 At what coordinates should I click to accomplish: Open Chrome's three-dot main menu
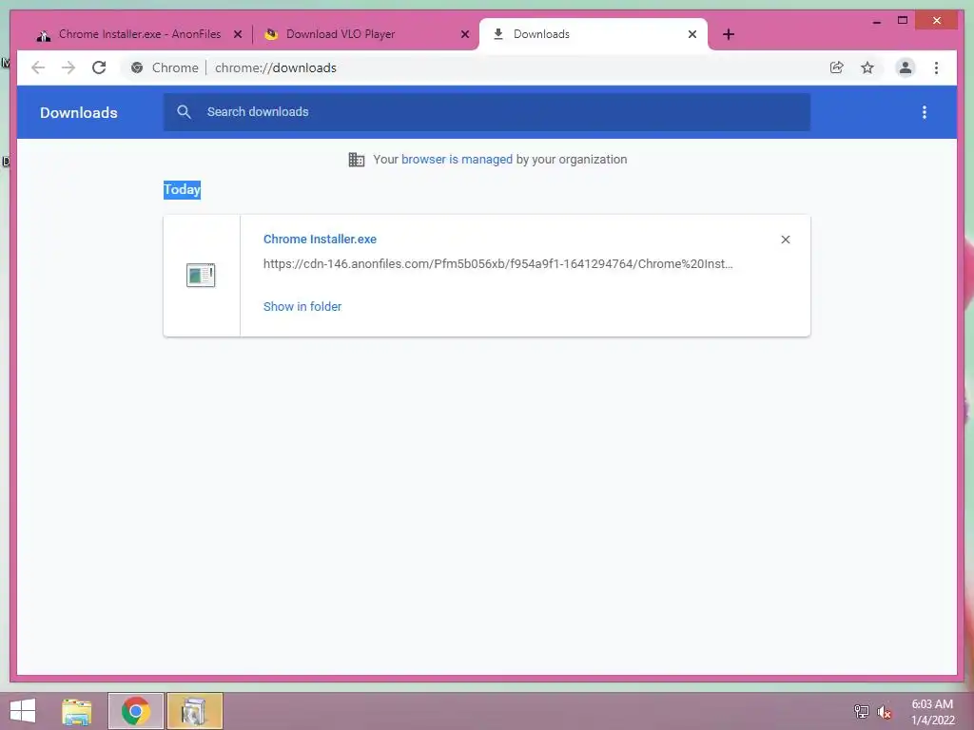click(x=936, y=67)
